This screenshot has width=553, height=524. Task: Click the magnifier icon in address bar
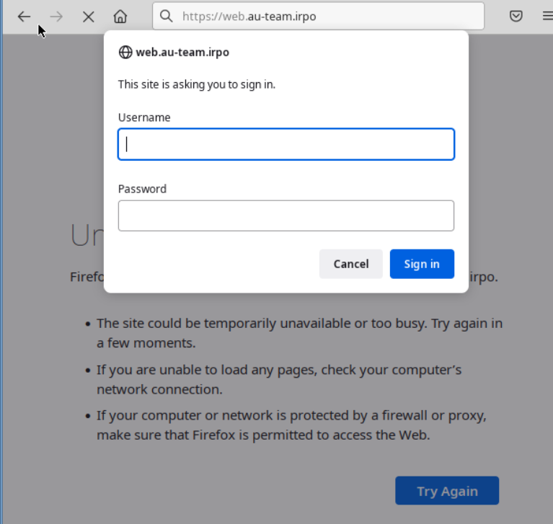pyautogui.click(x=166, y=17)
